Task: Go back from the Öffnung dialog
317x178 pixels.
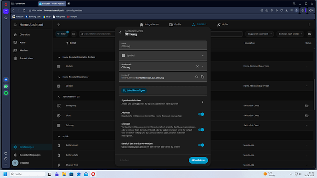Action: [x=120, y=32]
